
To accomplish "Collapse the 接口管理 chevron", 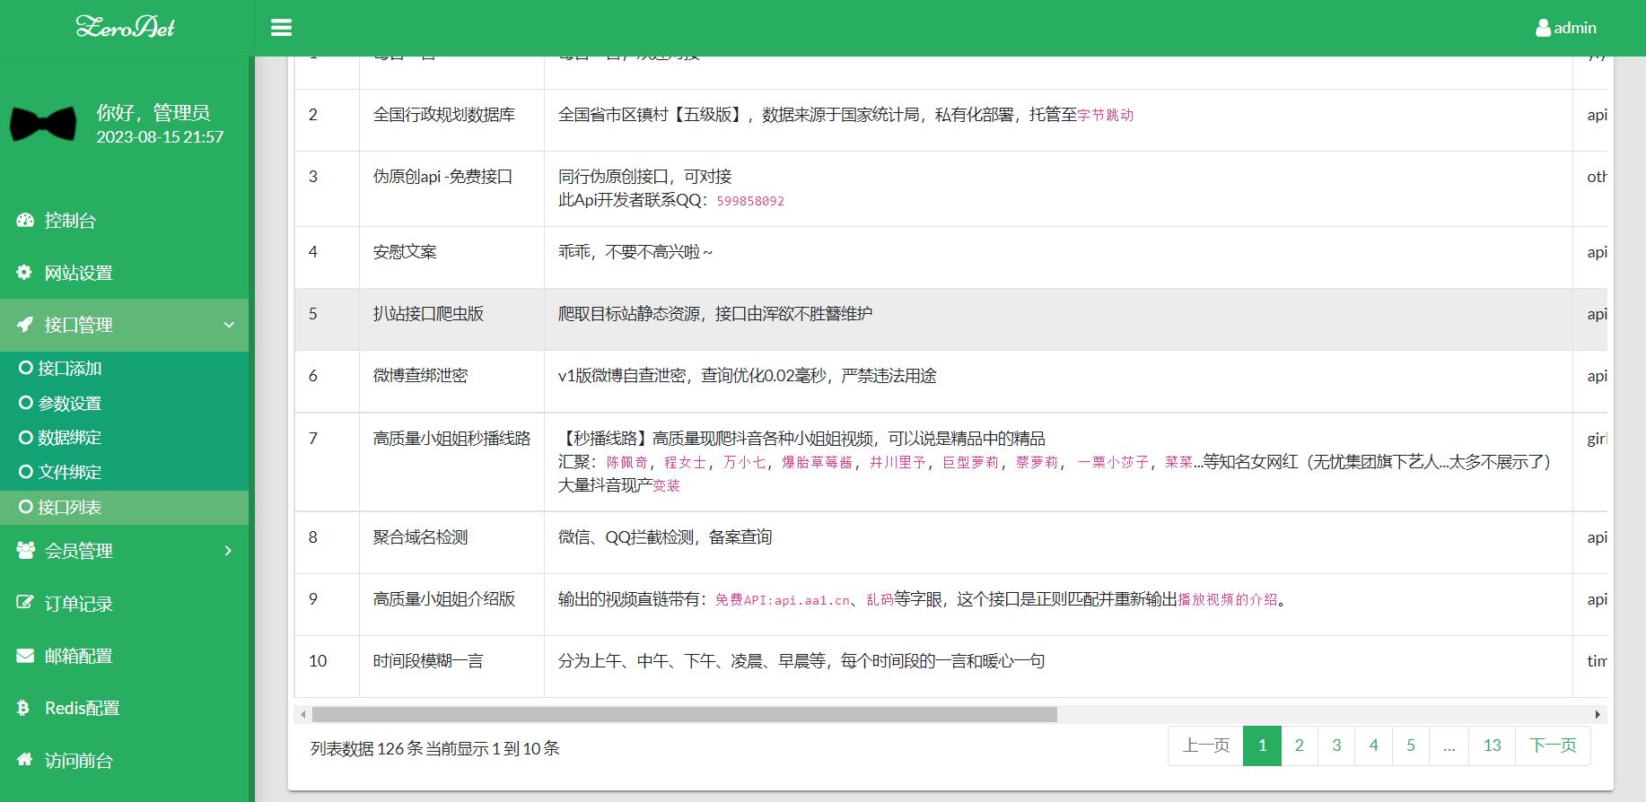I will click(229, 325).
